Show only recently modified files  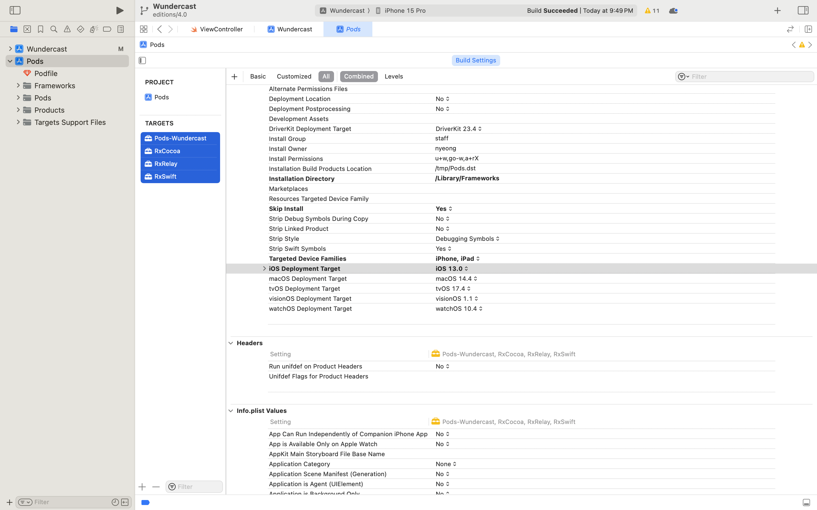[115, 502]
